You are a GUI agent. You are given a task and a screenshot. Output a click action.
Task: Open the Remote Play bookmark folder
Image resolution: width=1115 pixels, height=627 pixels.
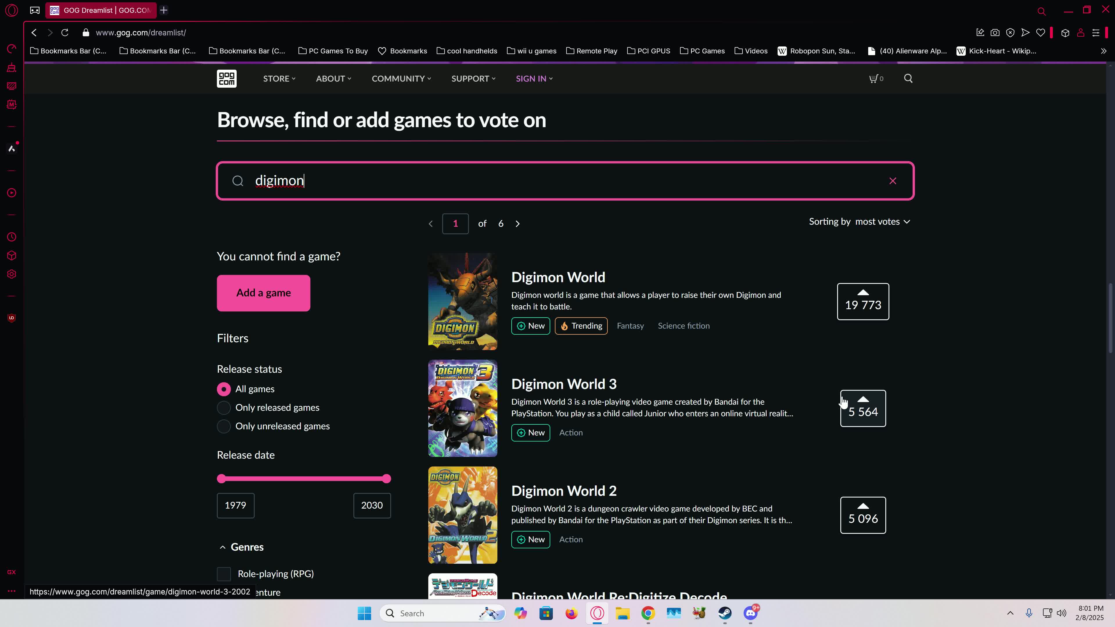click(592, 51)
